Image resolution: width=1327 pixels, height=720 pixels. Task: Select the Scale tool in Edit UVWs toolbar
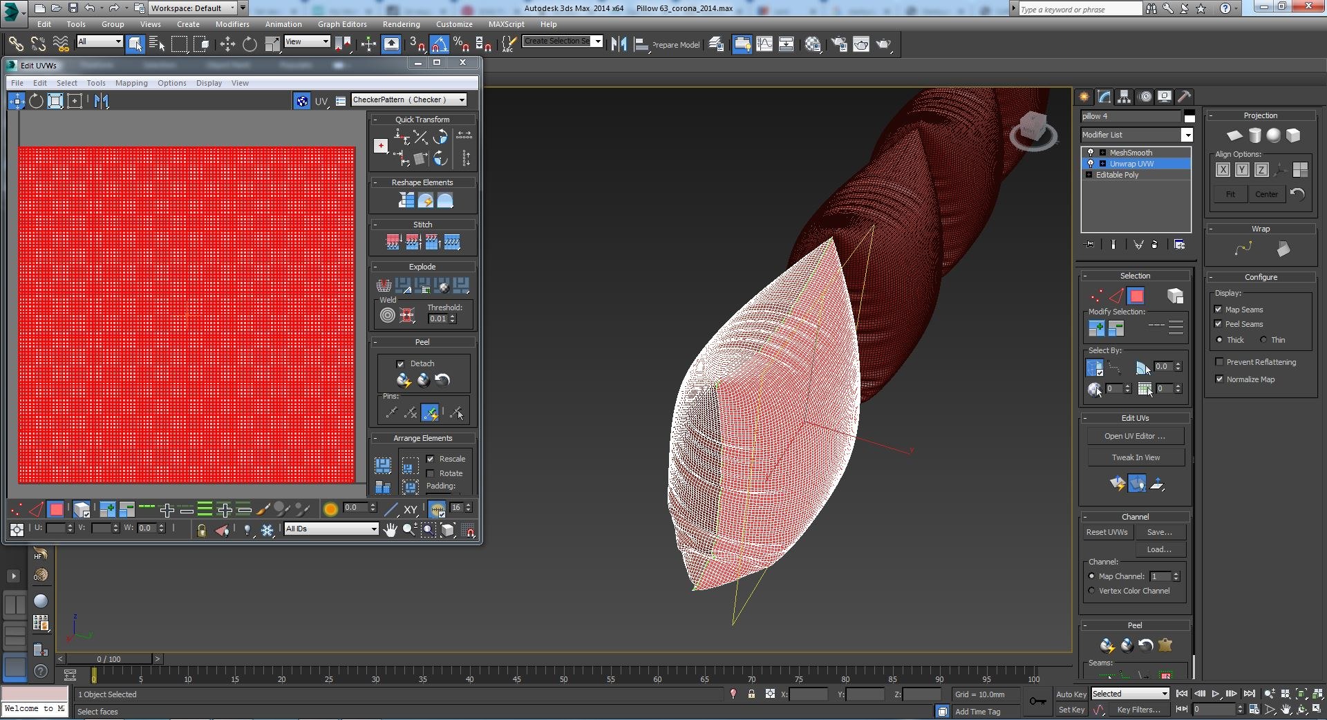[55, 101]
